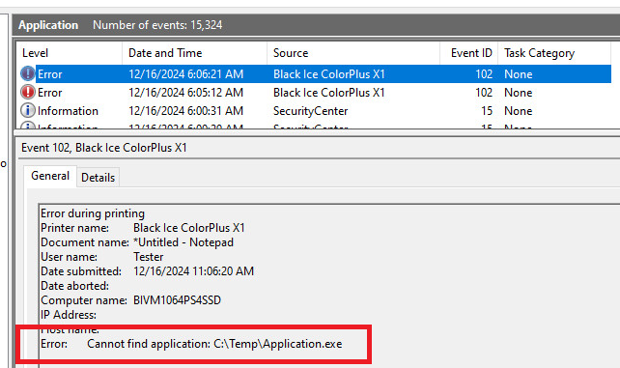Select the Error event logged at 6:05:12 AM
This screenshot has height=368, width=620.
click(315, 93)
